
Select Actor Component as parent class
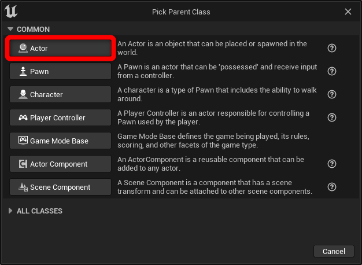(x=60, y=164)
